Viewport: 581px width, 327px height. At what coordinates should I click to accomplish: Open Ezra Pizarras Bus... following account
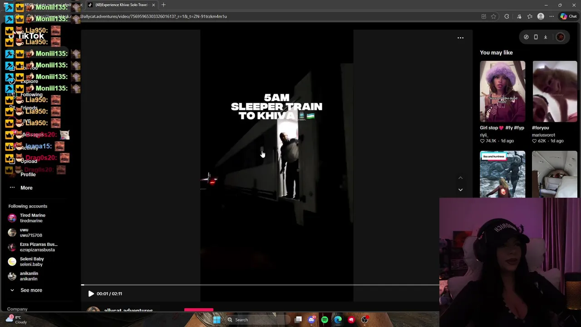[x=38, y=247]
